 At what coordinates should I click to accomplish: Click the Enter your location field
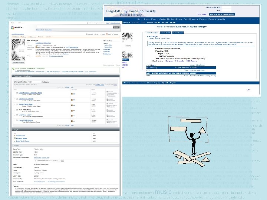coord(35,82)
